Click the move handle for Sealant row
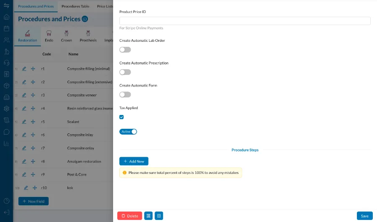377x222 pixels. (33, 122)
